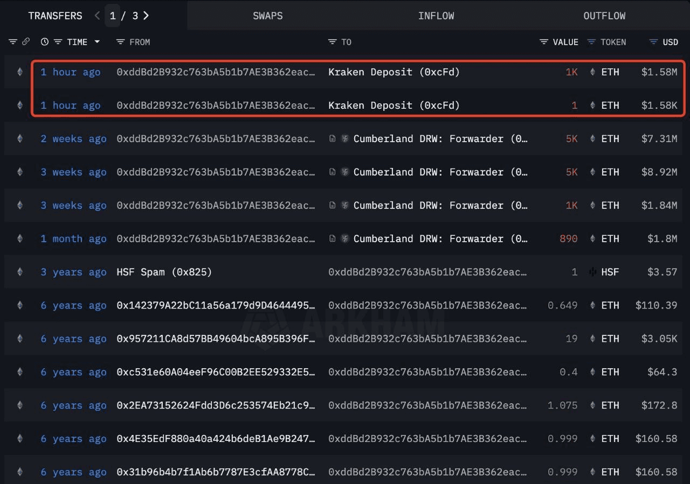Open the '1 hour ago' link in the $1.58M row

(x=71, y=72)
